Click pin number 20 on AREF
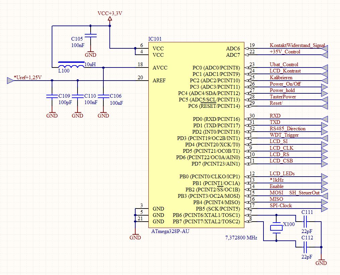Image resolution: width=340 pixels, height=275 pixels. click(140, 78)
